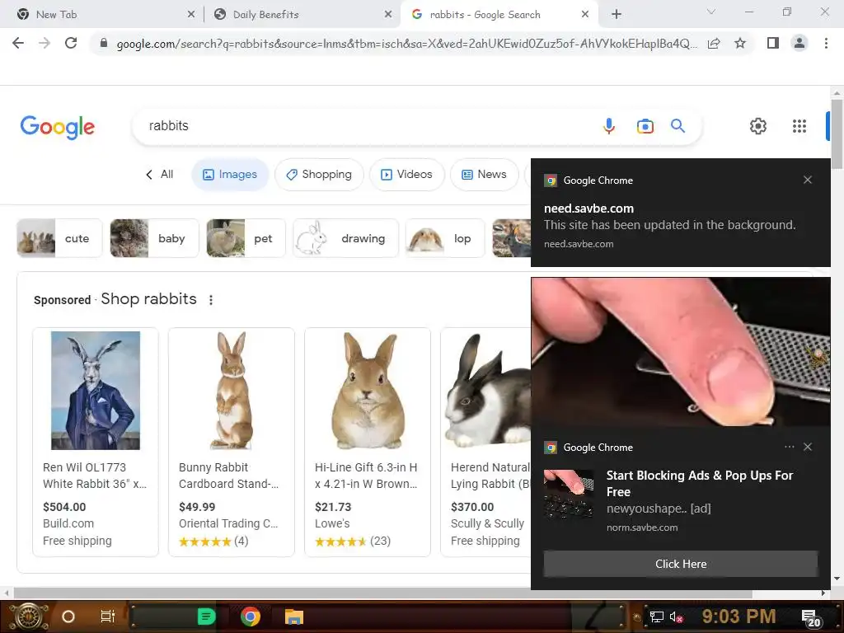Viewport: 844px width, 633px height.
Task: Go back using browser back arrow
Action: coord(18,43)
